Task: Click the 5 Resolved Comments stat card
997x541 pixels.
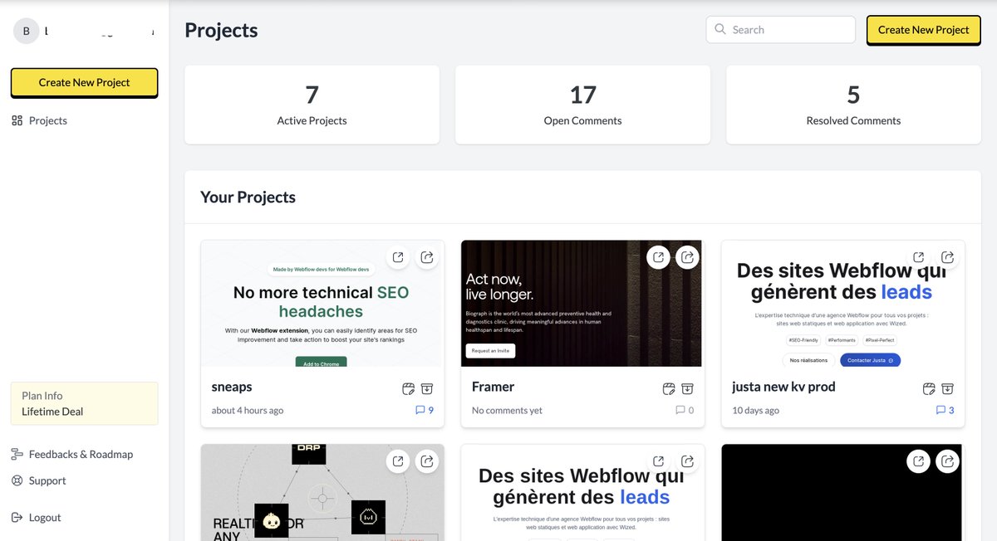Action: (853, 105)
